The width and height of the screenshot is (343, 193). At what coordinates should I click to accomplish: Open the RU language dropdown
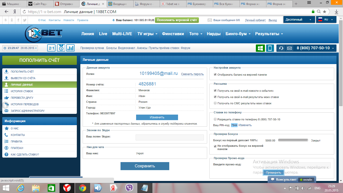click(326, 20)
